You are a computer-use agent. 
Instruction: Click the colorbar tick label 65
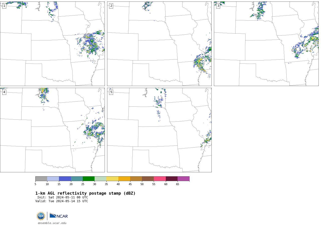[178, 184]
